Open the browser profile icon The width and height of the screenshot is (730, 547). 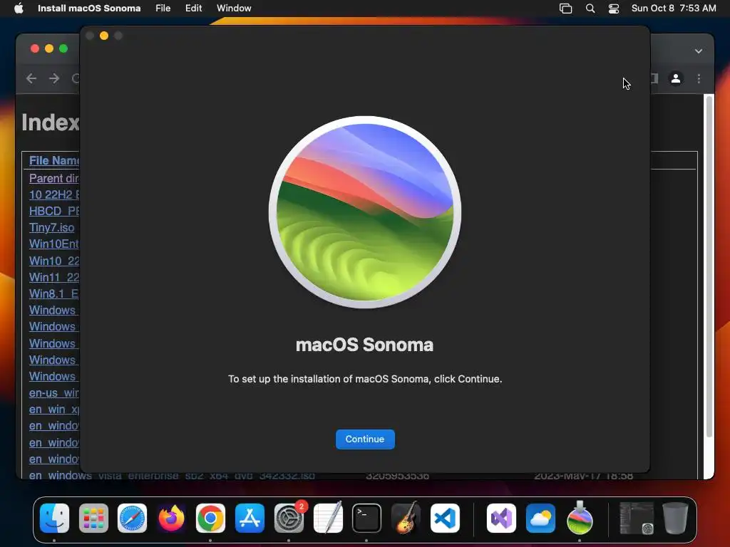click(676, 78)
